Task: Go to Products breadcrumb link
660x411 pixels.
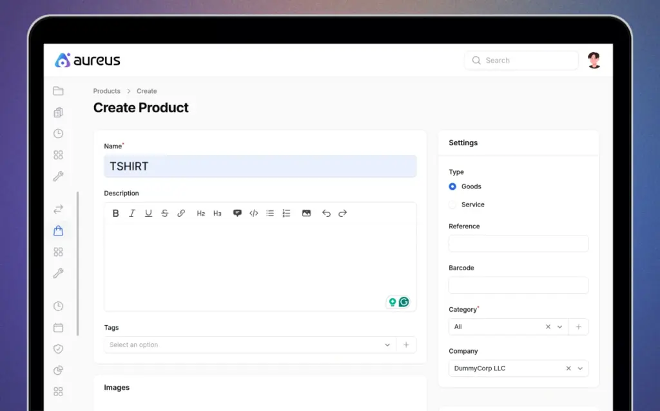Action: click(106, 91)
